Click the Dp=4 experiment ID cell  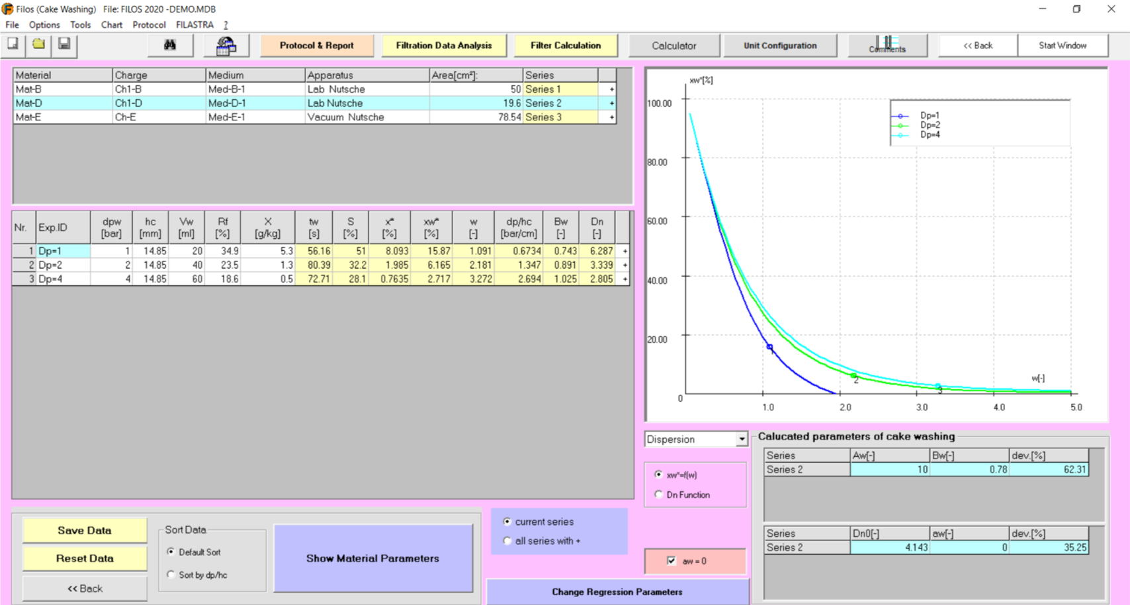(x=64, y=279)
